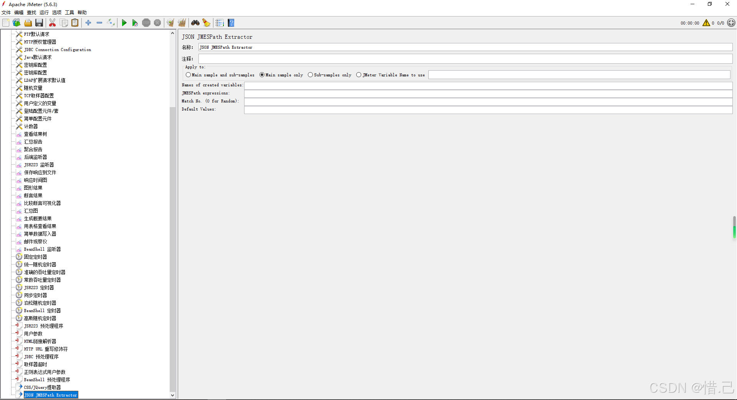Expand all with the blue plus icon

click(x=88, y=23)
